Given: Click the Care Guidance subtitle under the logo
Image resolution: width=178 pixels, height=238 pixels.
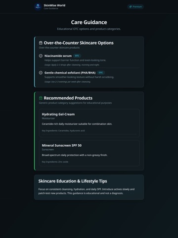Looking at the screenshot, I should (x=51, y=8).
